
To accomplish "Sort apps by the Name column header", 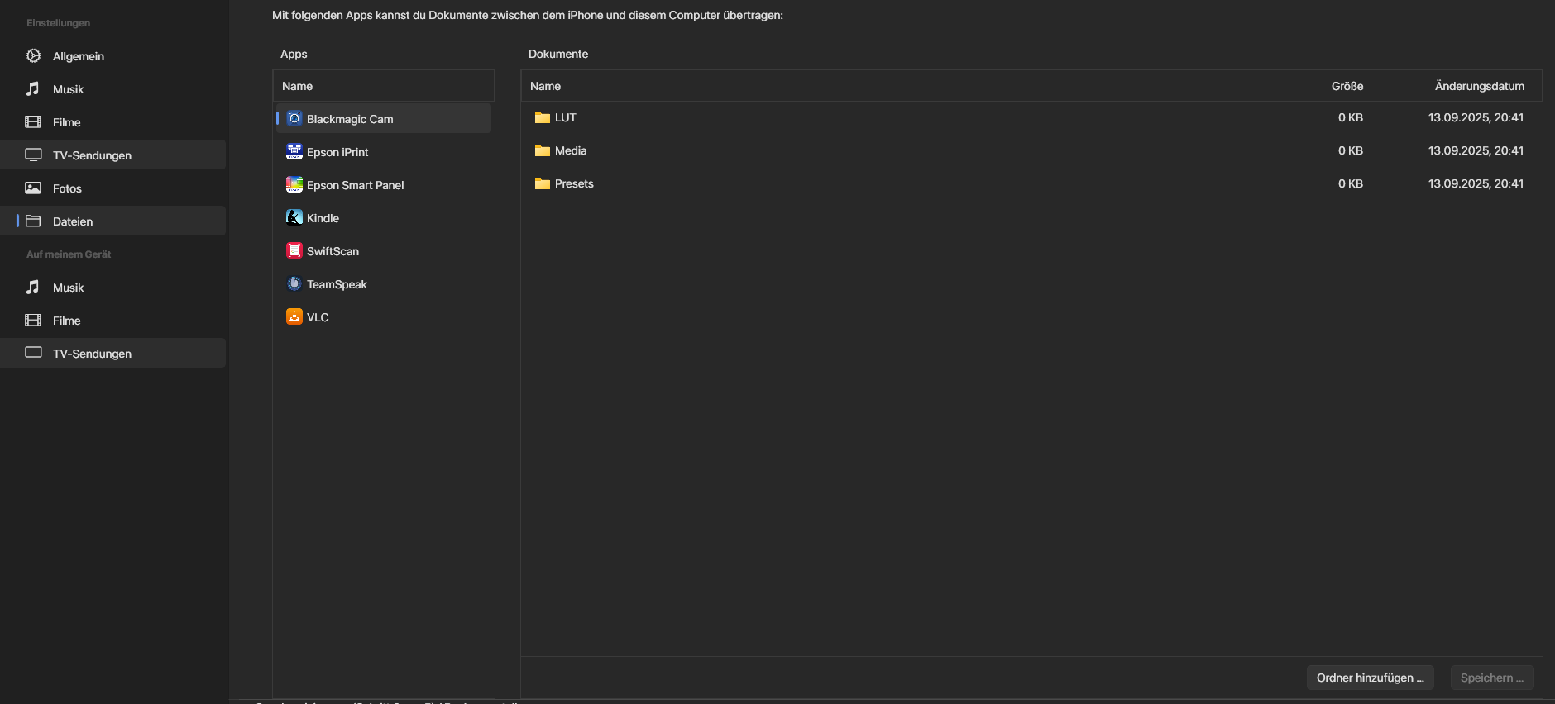I will 384,86.
